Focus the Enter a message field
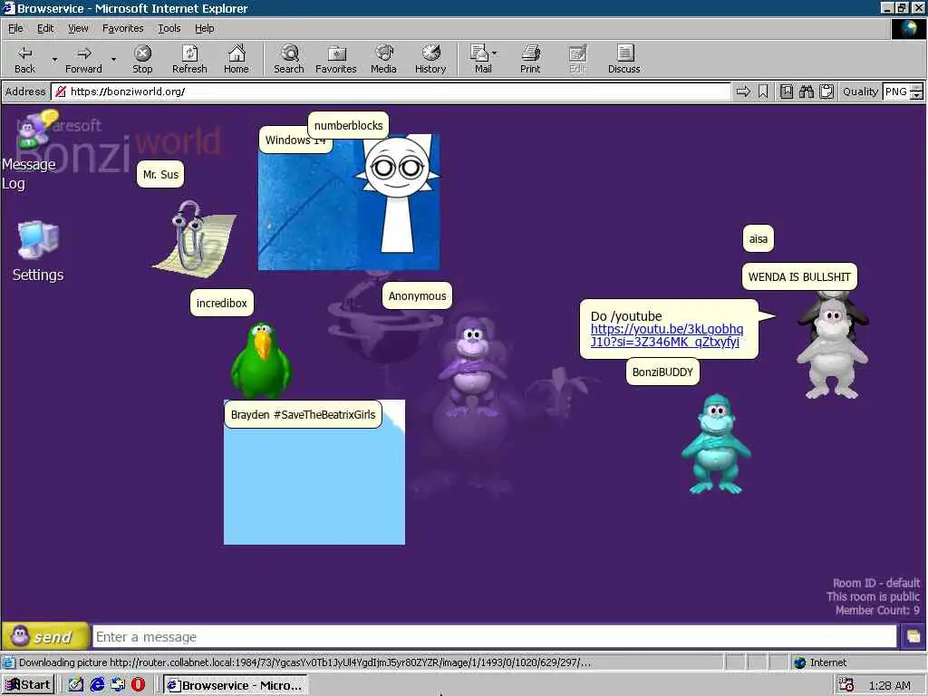 tap(495, 637)
